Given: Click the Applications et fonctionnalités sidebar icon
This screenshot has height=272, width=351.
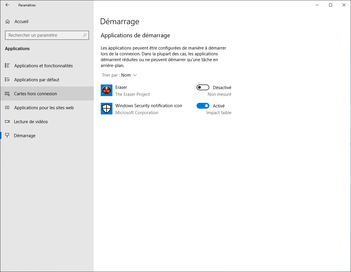Looking at the screenshot, I should 7,66.
